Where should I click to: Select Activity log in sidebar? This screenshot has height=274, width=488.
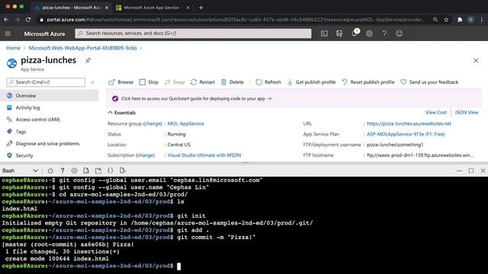coord(49,107)
